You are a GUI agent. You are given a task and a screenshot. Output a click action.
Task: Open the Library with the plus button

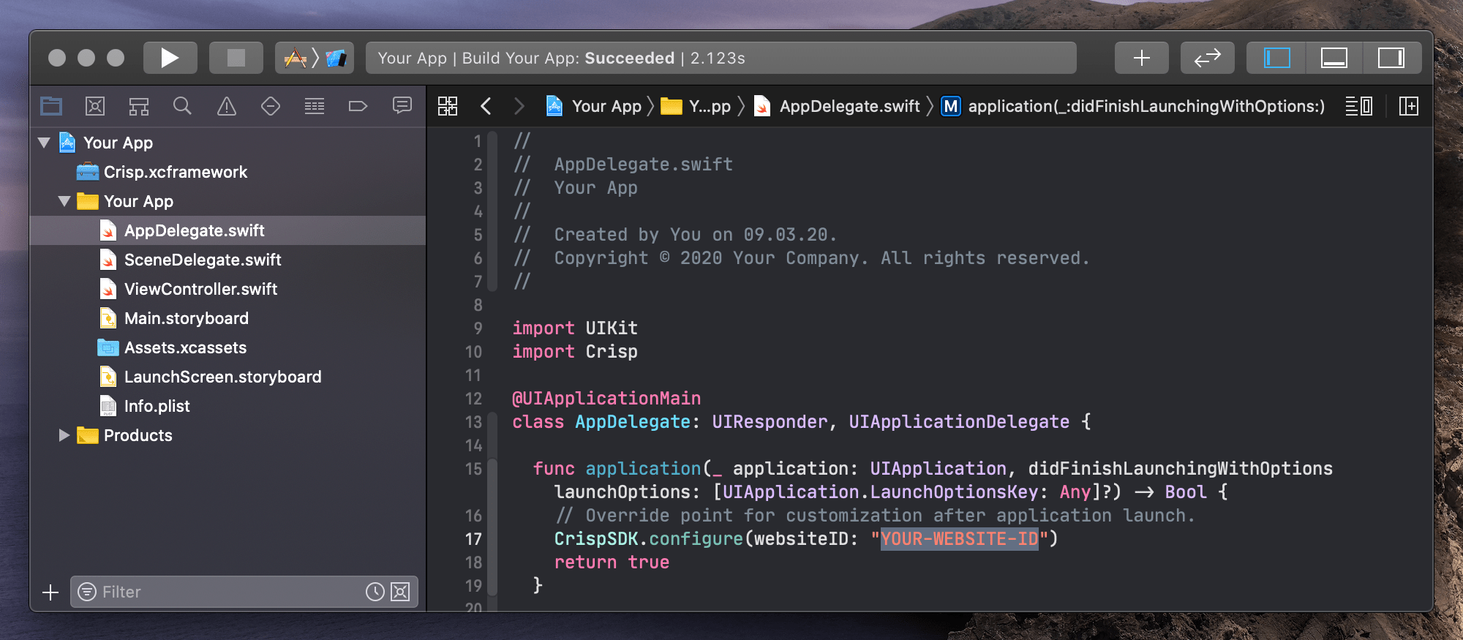tap(1141, 58)
